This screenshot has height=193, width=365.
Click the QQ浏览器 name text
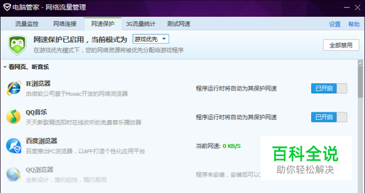(40, 170)
